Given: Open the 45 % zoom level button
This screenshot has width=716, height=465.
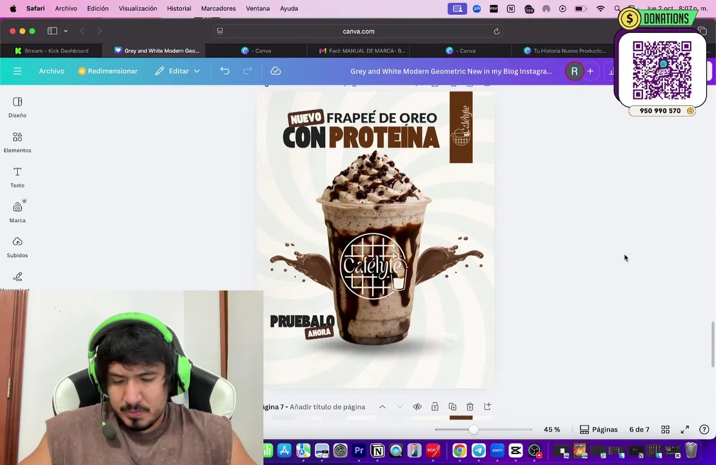Looking at the screenshot, I should pyautogui.click(x=552, y=429).
